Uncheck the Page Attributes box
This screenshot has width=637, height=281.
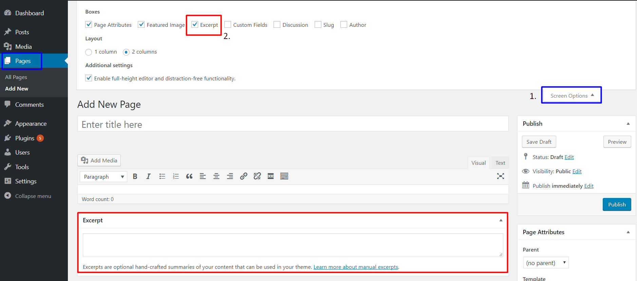tap(89, 24)
